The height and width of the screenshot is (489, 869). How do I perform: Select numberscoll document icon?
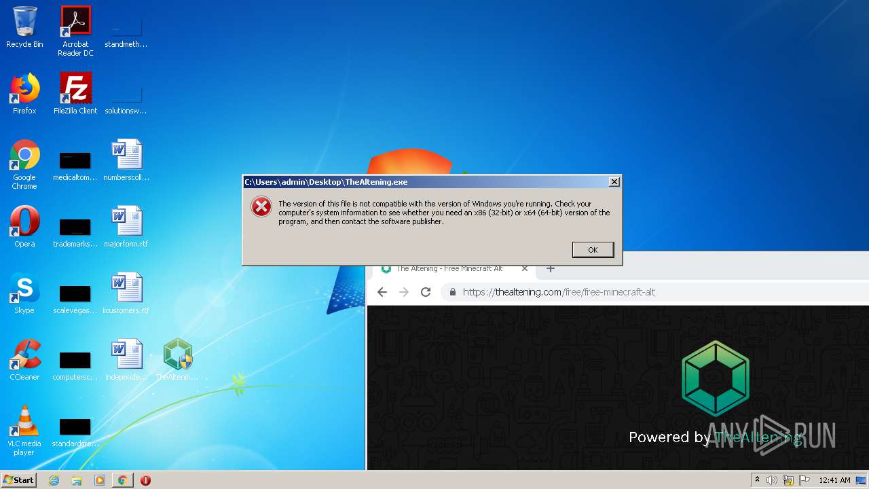coord(126,160)
